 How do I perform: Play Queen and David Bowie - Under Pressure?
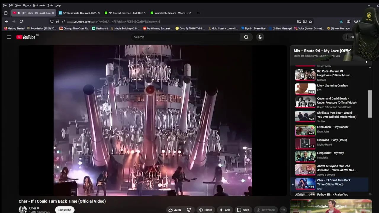[329, 102]
